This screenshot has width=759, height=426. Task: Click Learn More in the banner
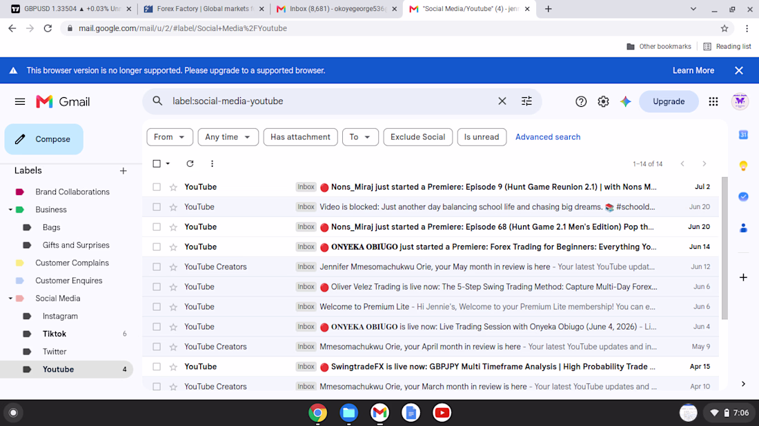coord(693,70)
